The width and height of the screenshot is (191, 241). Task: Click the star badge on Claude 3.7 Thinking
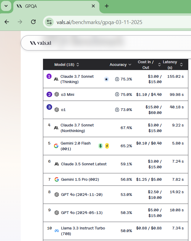tap(106, 79)
